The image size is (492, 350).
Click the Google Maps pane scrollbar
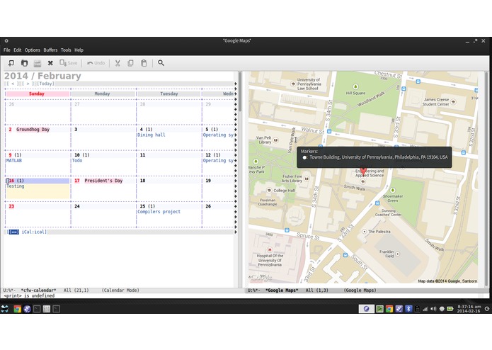pyautogui.click(x=486, y=179)
